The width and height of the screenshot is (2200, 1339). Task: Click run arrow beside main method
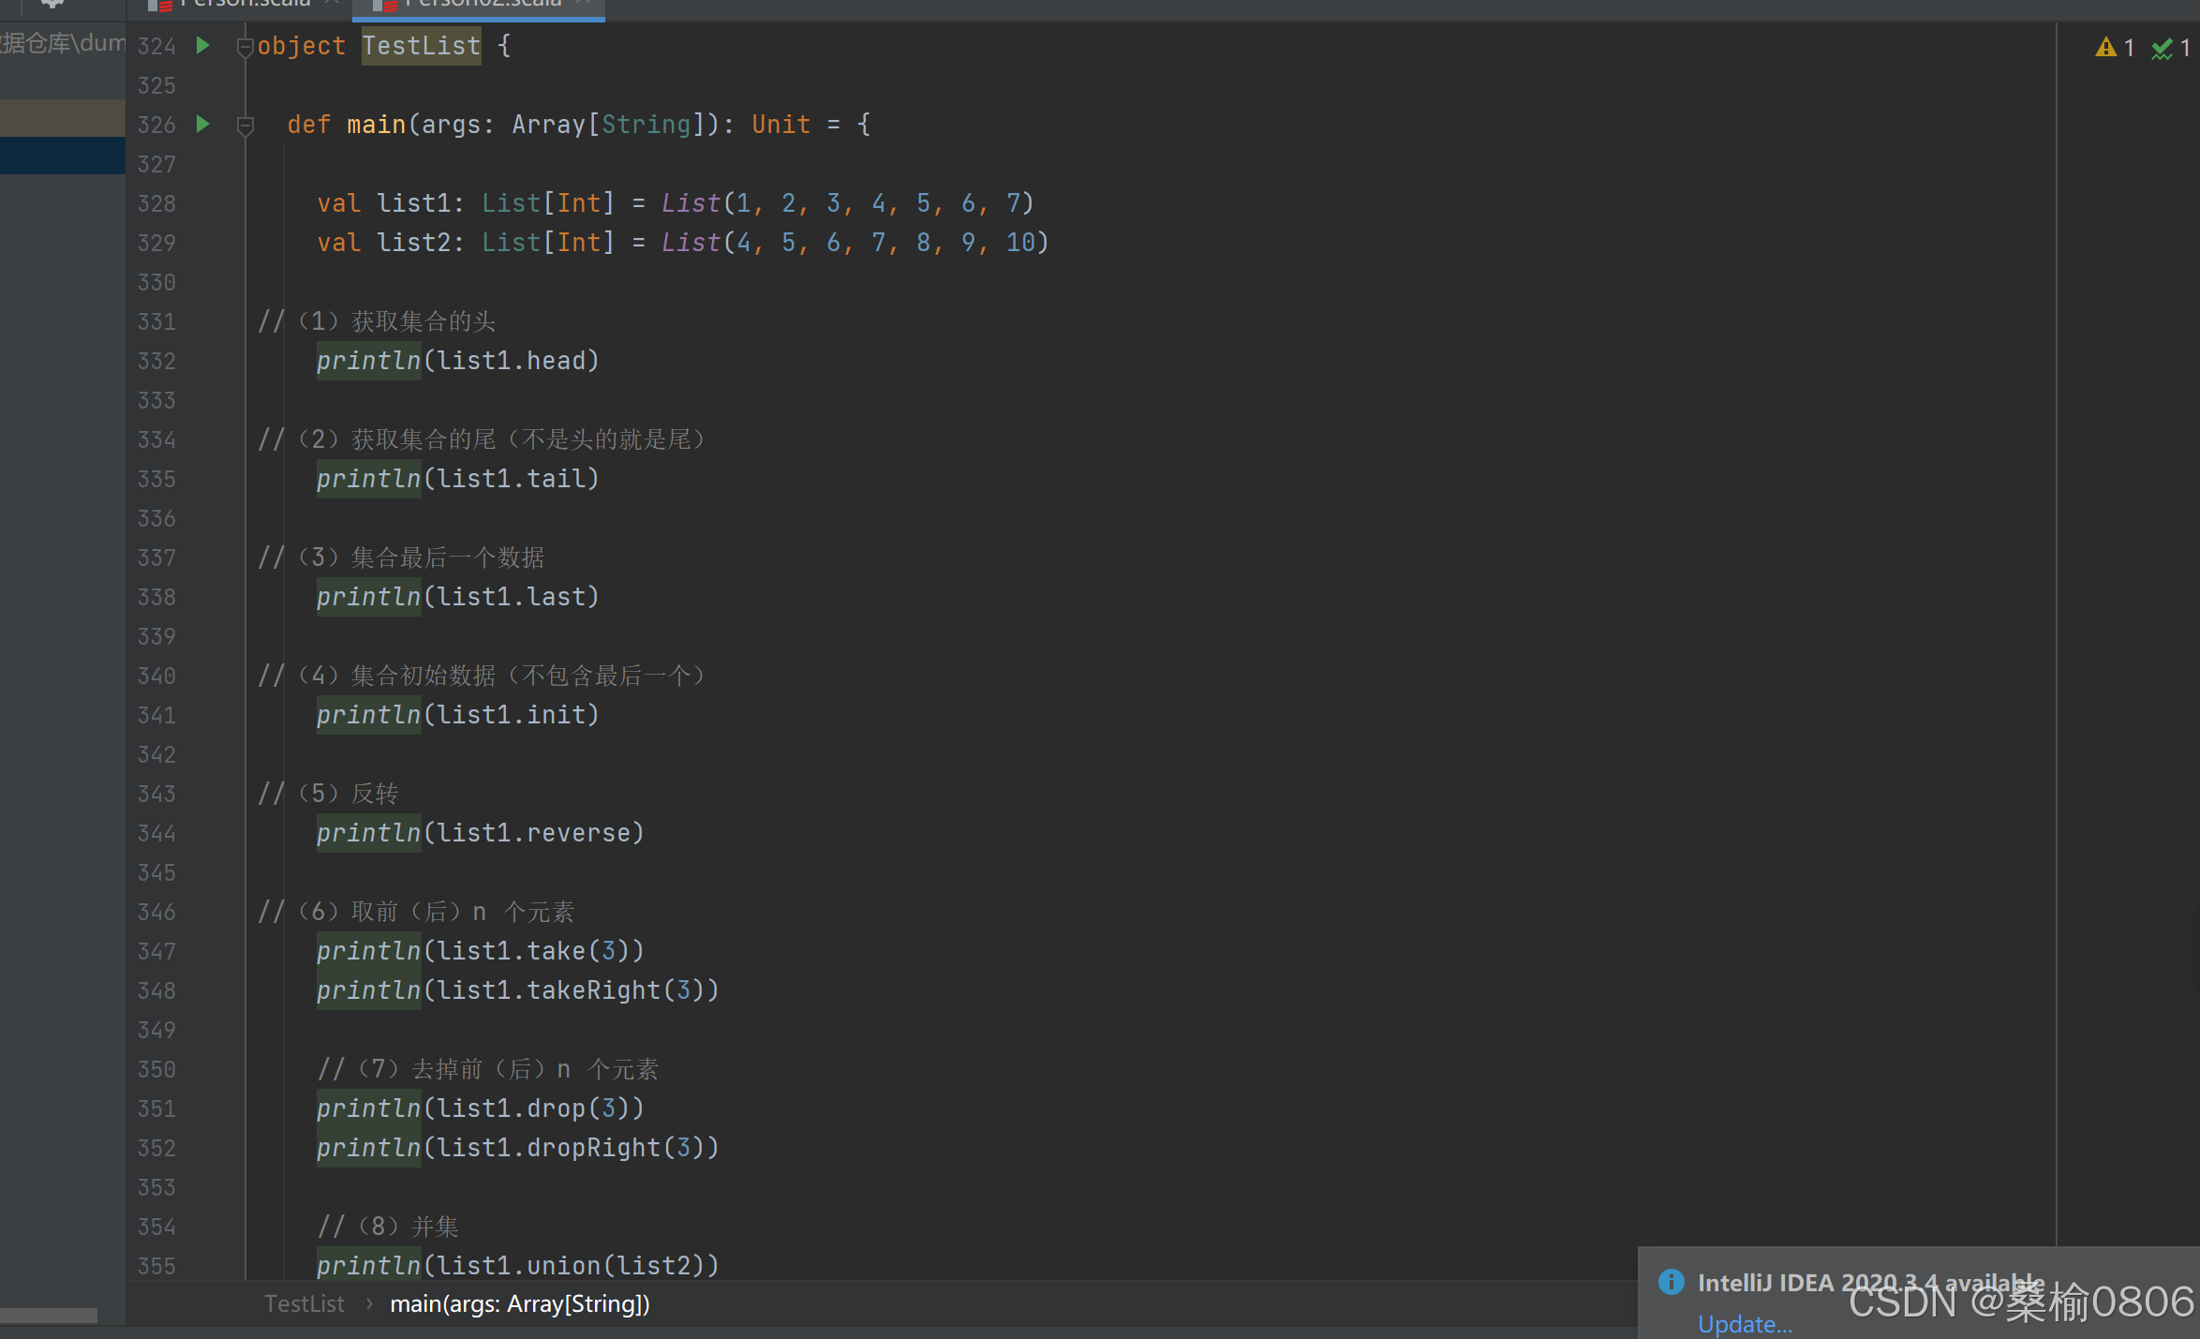[202, 124]
